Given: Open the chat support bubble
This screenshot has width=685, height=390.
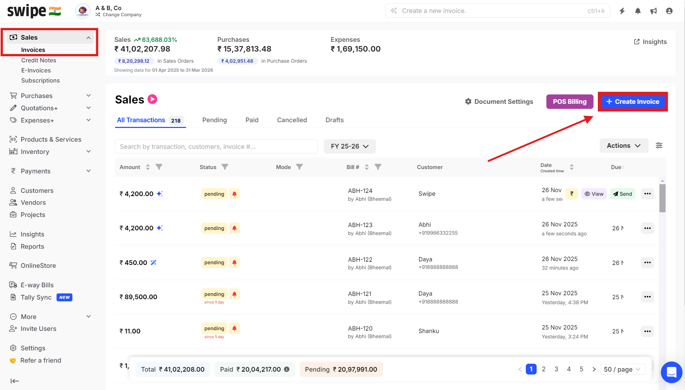Looking at the screenshot, I should pyautogui.click(x=671, y=372).
